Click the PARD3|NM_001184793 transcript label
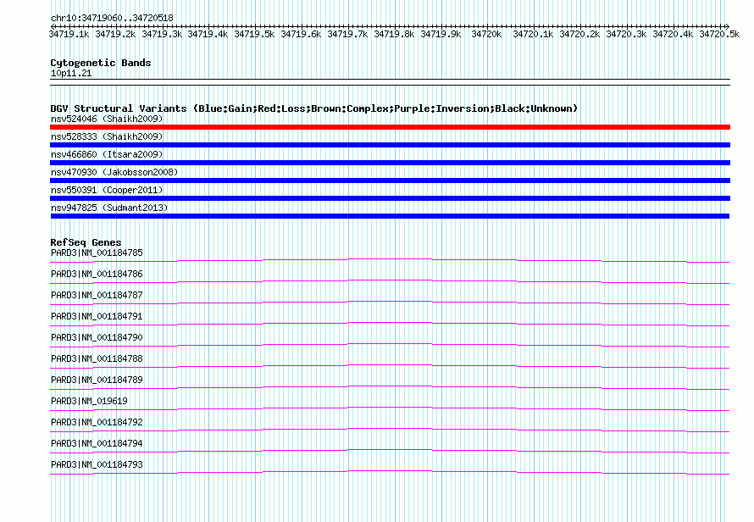Image resolution: width=754 pixels, height=522 pixels. coord(97,464)
